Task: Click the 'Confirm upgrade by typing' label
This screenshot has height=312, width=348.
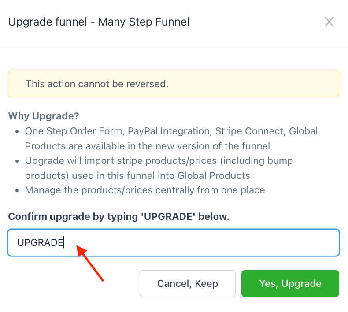Action: tap(118, 217)
